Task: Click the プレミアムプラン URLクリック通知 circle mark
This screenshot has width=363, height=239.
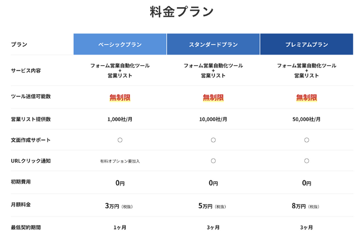Action: [x=307, y=161]
